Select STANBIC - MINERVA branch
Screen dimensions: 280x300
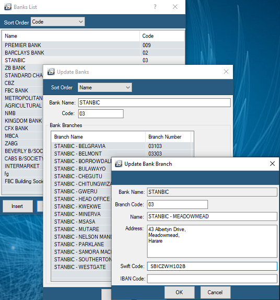click(81, 214)
